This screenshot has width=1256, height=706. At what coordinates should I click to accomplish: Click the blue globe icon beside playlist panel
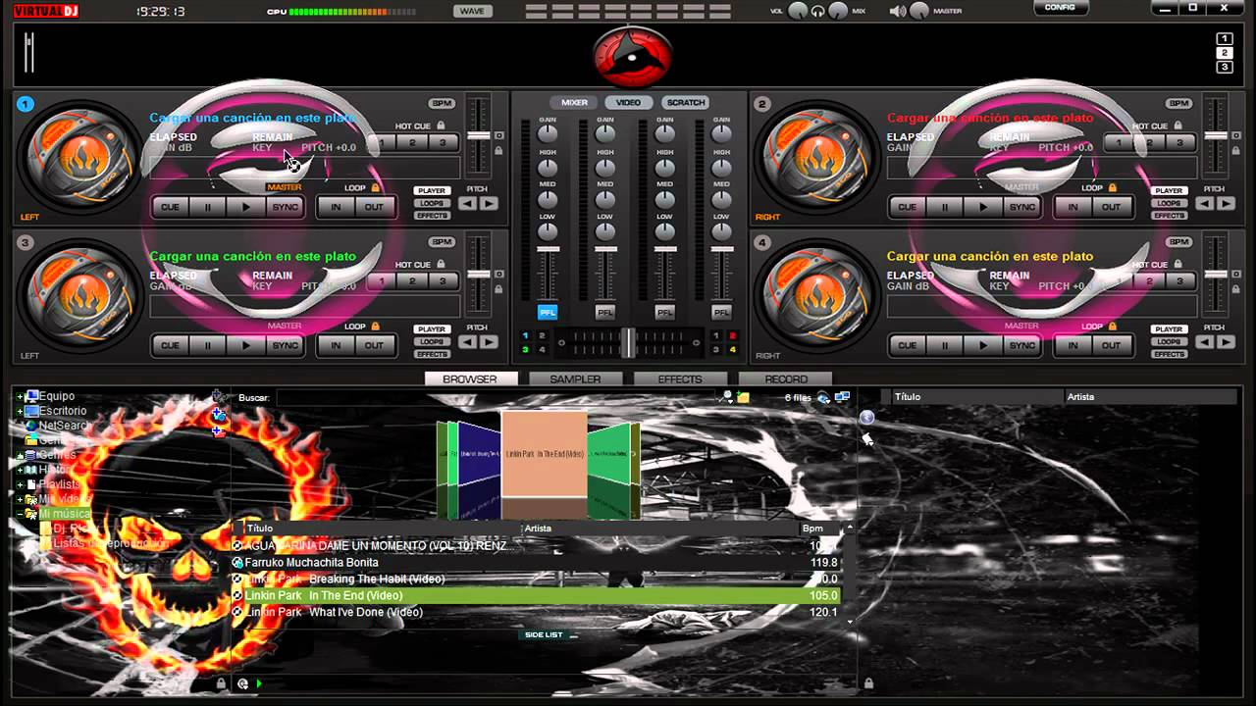867,418
